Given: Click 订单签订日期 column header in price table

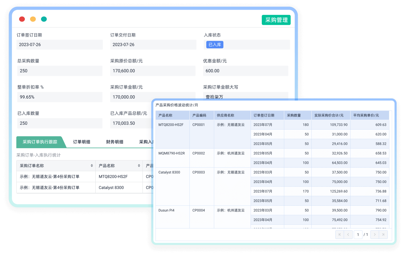Looking at the screenshot, I should 264,115.
